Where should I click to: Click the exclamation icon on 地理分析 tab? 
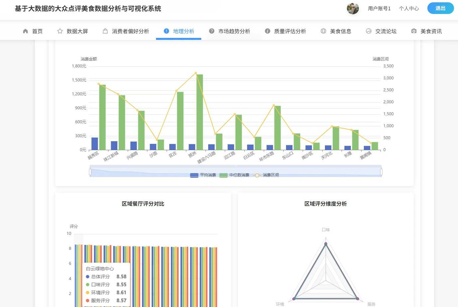(166, 31)
